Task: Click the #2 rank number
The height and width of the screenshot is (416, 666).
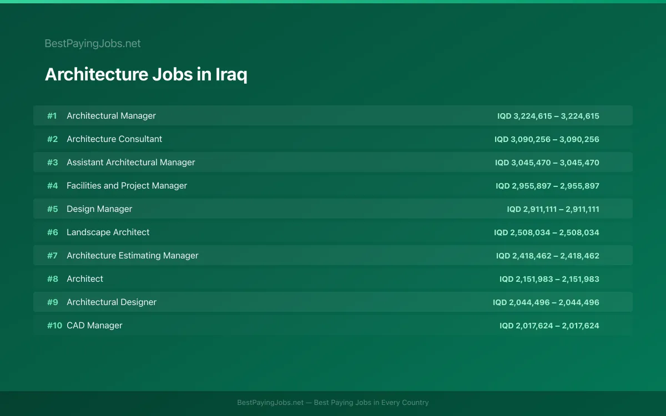Action: (x=52, y=139)
